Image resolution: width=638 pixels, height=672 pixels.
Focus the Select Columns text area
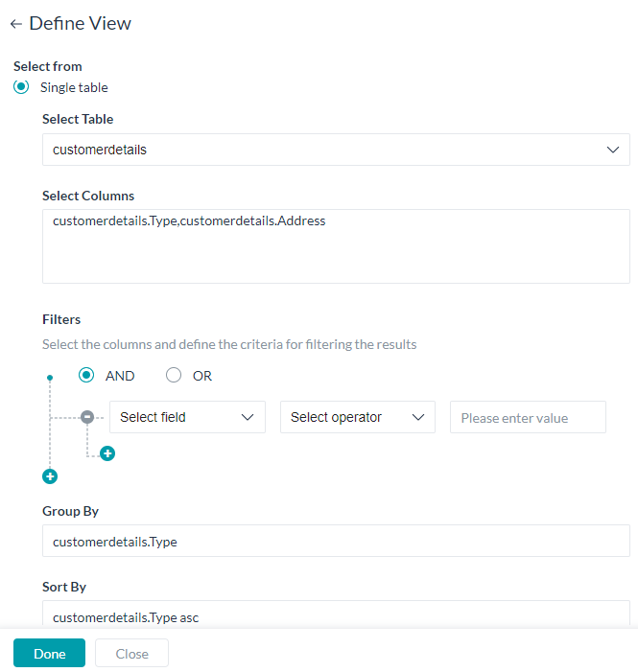point(336,246)
